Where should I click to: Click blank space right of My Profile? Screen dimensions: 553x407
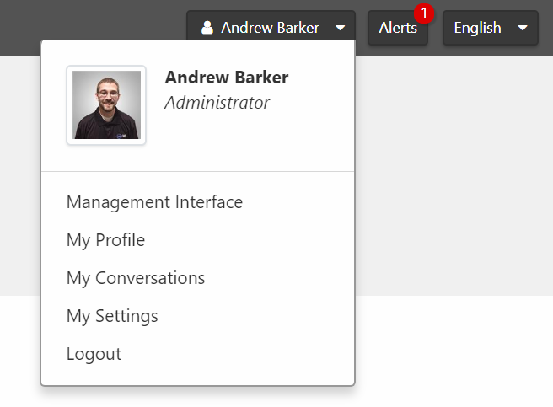[253, 240]
